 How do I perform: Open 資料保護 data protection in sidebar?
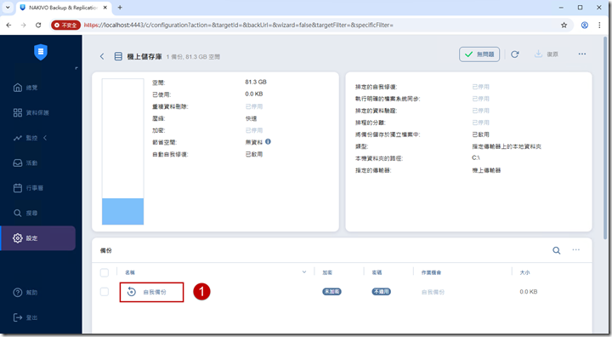point(31,112)
